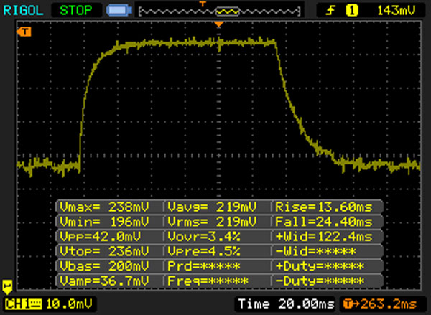The height and width of the screenshot is (315, 431).
Task: Click the Fall=24.40ms measurement
Action: [x=327, y=222]
